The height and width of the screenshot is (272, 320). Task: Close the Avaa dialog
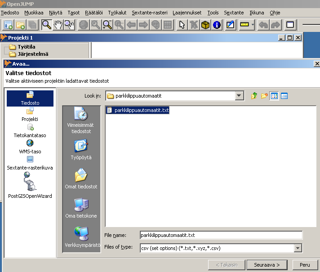tap(317, 64)
